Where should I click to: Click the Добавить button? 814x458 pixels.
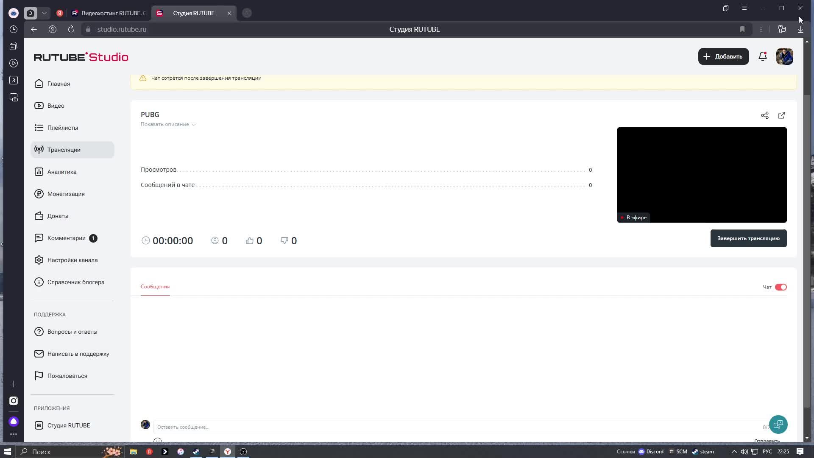tap(723, 56)
